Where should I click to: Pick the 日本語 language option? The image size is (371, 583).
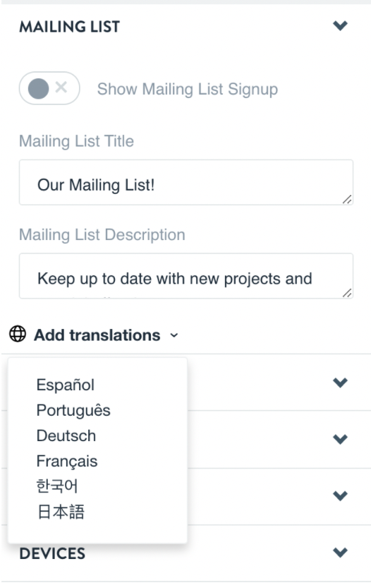point(61,512)
